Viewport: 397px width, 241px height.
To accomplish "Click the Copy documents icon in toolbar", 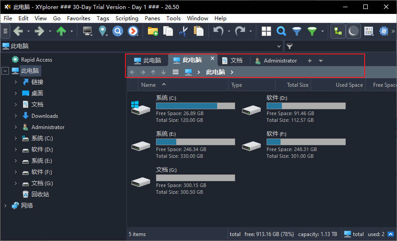I will 168,31.
